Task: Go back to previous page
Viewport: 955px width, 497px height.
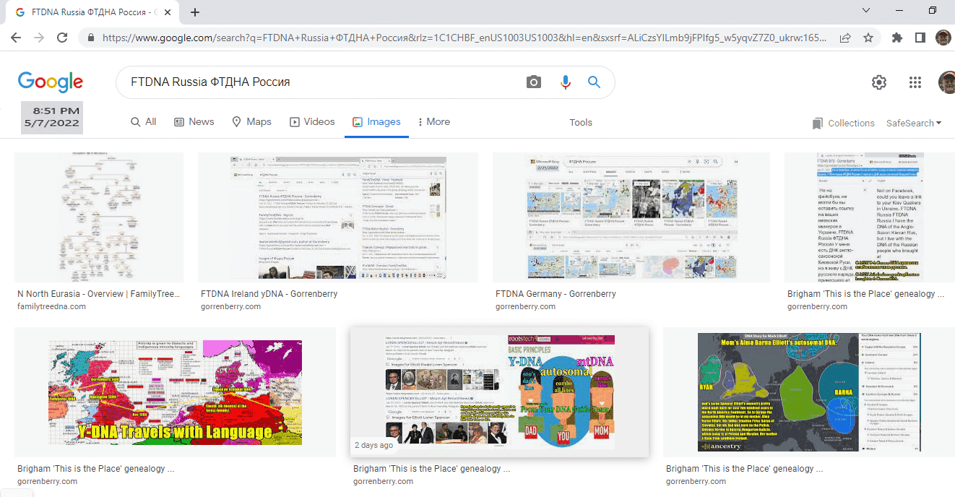Action: (x=16, y=38)
